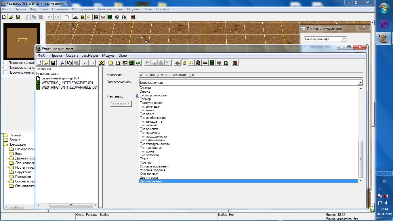Open Sound Editor from trigger editor toolbar

(191, 63)
